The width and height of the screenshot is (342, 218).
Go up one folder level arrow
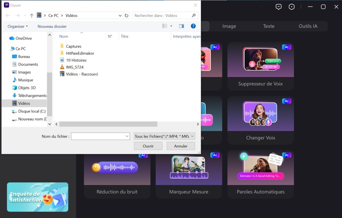[x=32, y=15]
